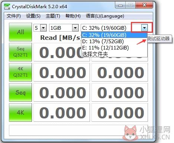The image size is (174, 143).
Task: Select drive D: 13% (7/52GiB)
Action: pyautogui.click(x=114, y=41)
